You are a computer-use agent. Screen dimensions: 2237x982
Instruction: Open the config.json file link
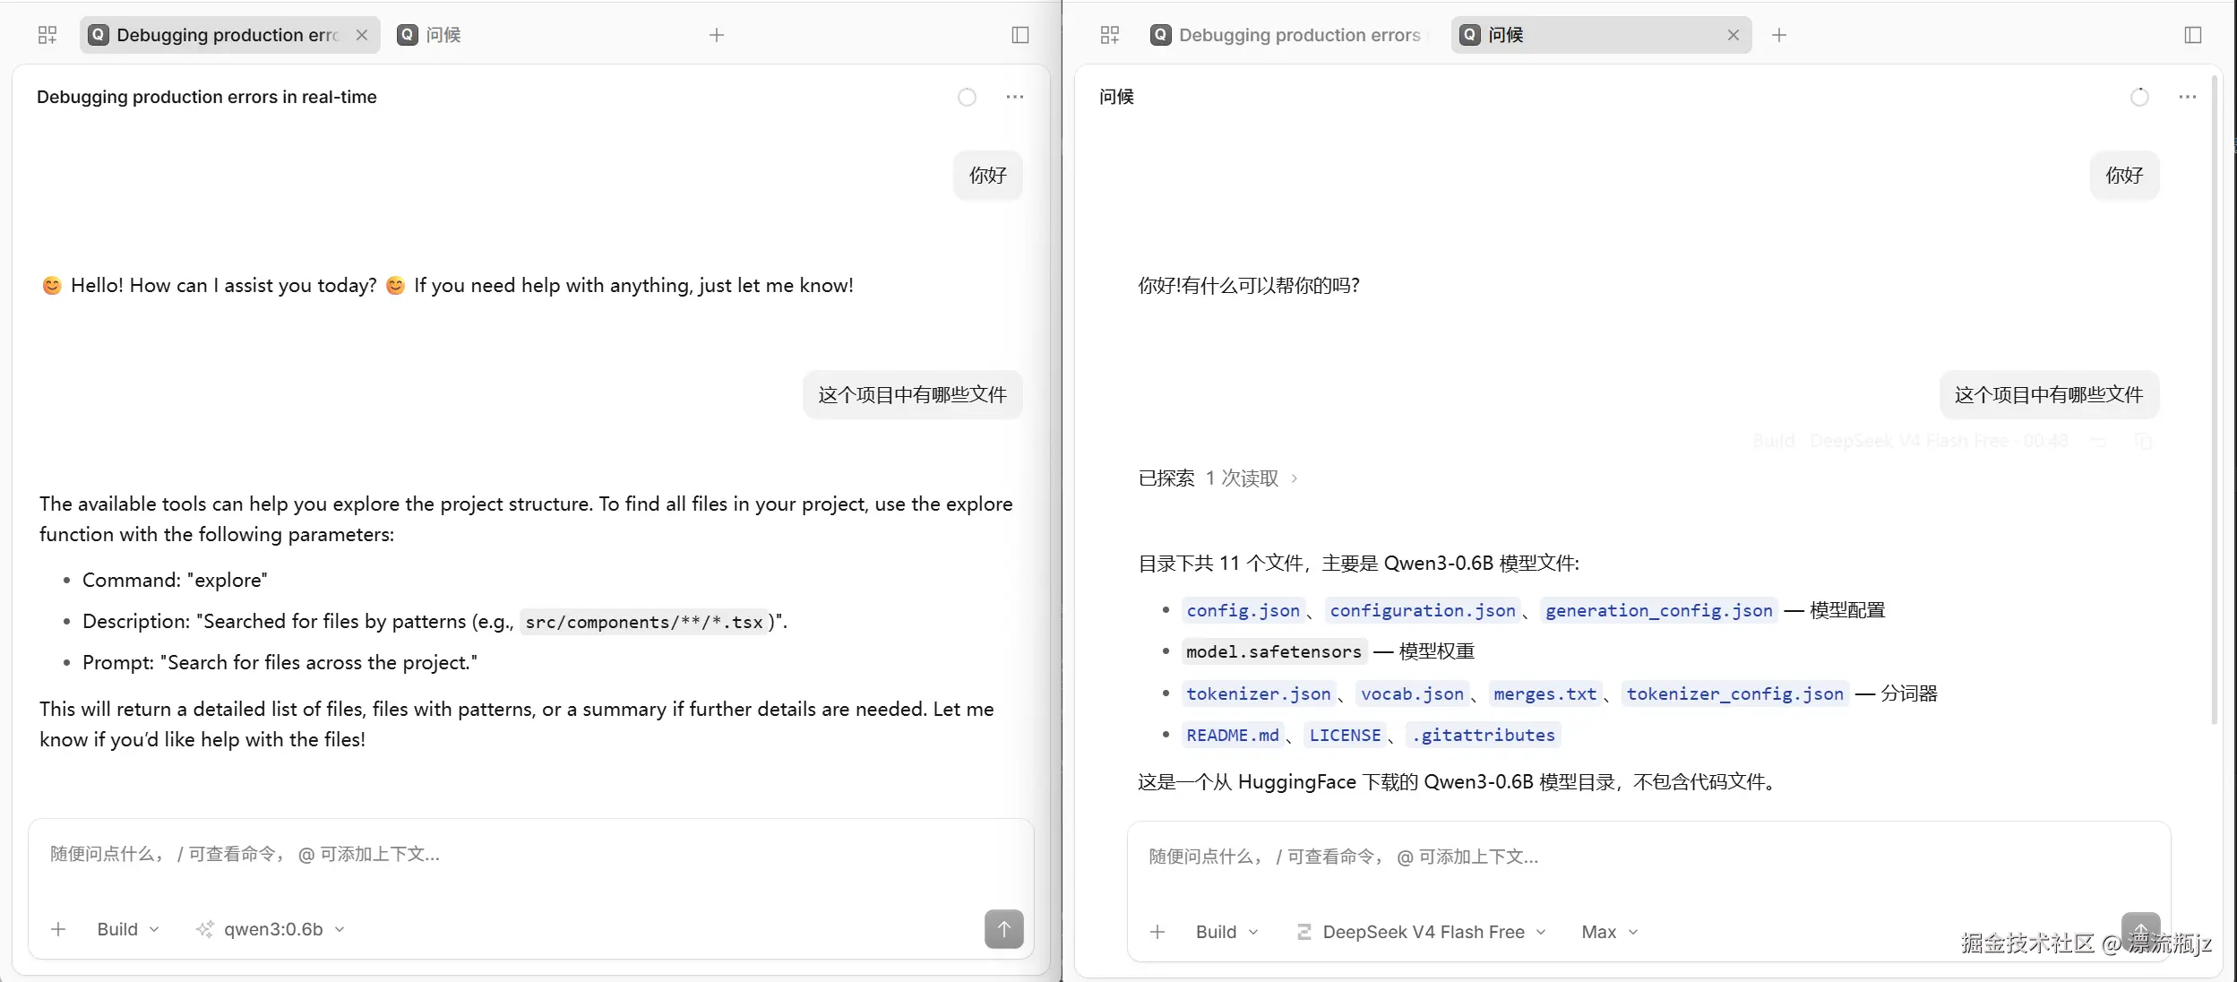[x=1243, y=610]
